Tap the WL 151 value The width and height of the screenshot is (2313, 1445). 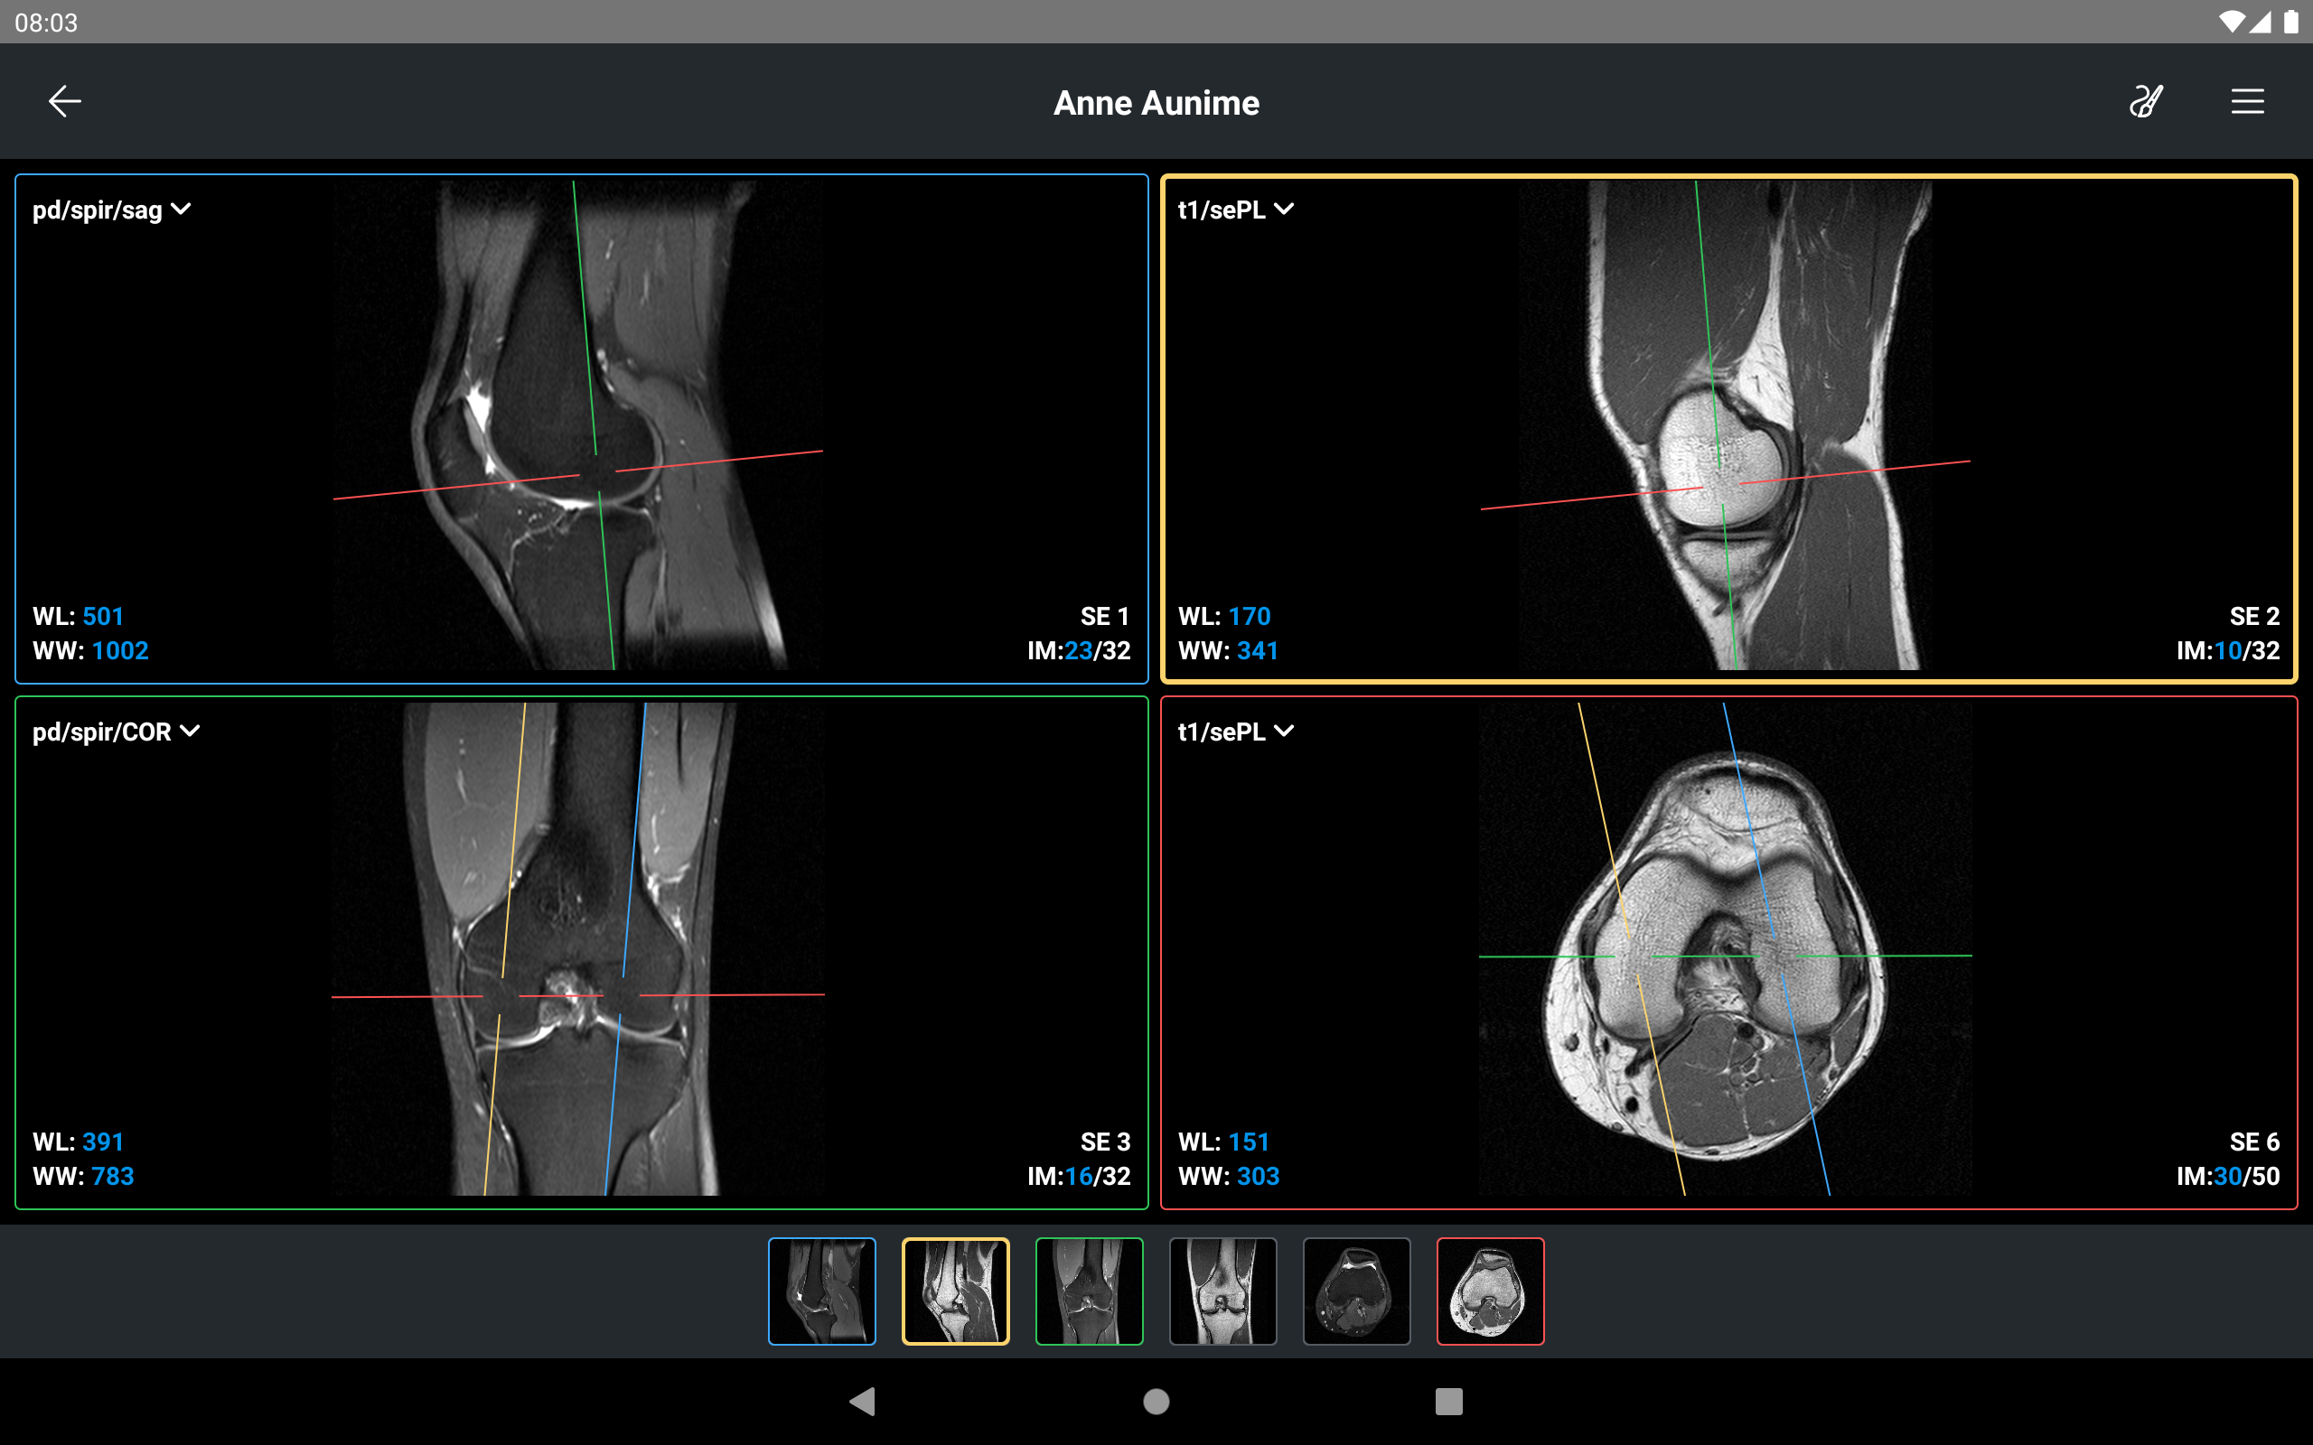pos(1249,1142)
